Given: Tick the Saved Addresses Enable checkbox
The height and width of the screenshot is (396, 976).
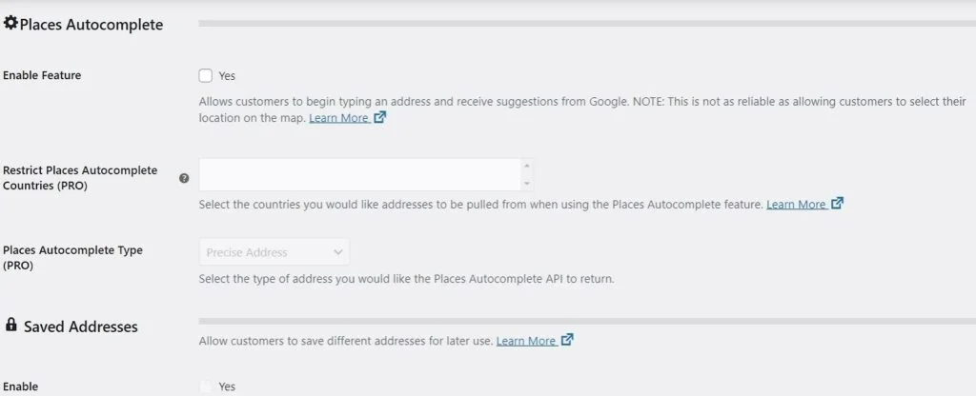Looking at the screenshot, I should [x=206, y=386].
